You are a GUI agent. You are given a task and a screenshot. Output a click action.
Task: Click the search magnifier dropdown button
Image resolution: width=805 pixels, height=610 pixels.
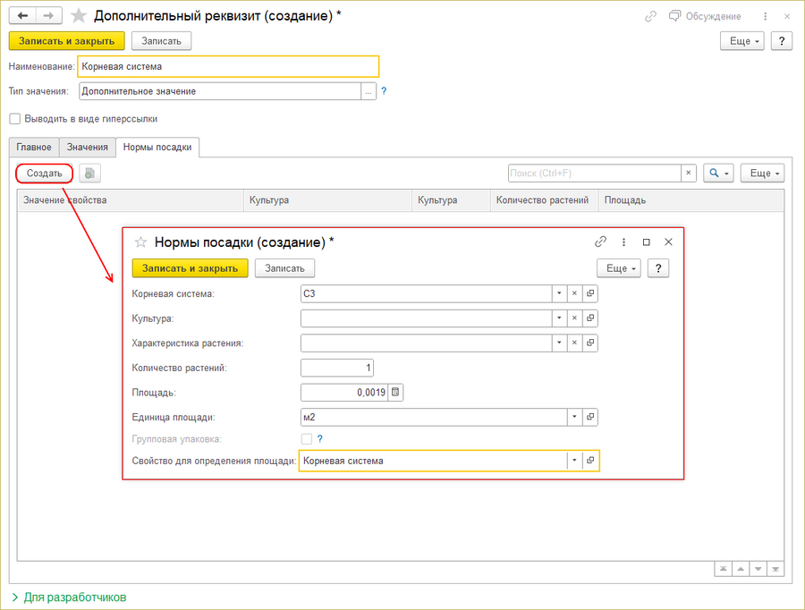tap(718, 174)
